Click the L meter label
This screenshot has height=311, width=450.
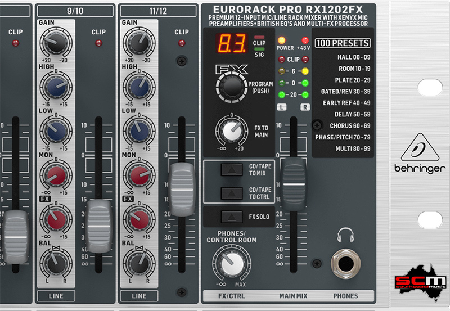pos(282,107)
